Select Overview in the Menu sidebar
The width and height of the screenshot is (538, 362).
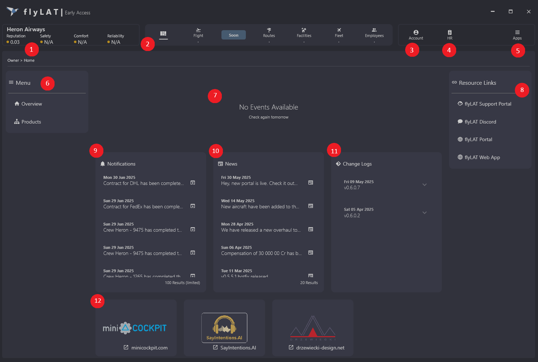[32, 104]
